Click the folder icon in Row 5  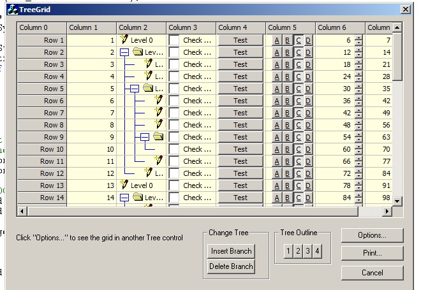pos(148,89)
